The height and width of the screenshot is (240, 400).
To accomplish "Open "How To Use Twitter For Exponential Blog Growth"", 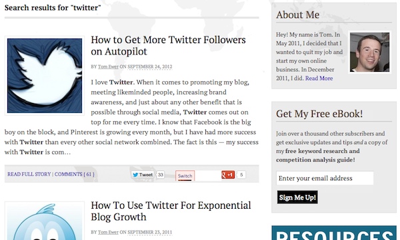I will (x=171, y=211).
